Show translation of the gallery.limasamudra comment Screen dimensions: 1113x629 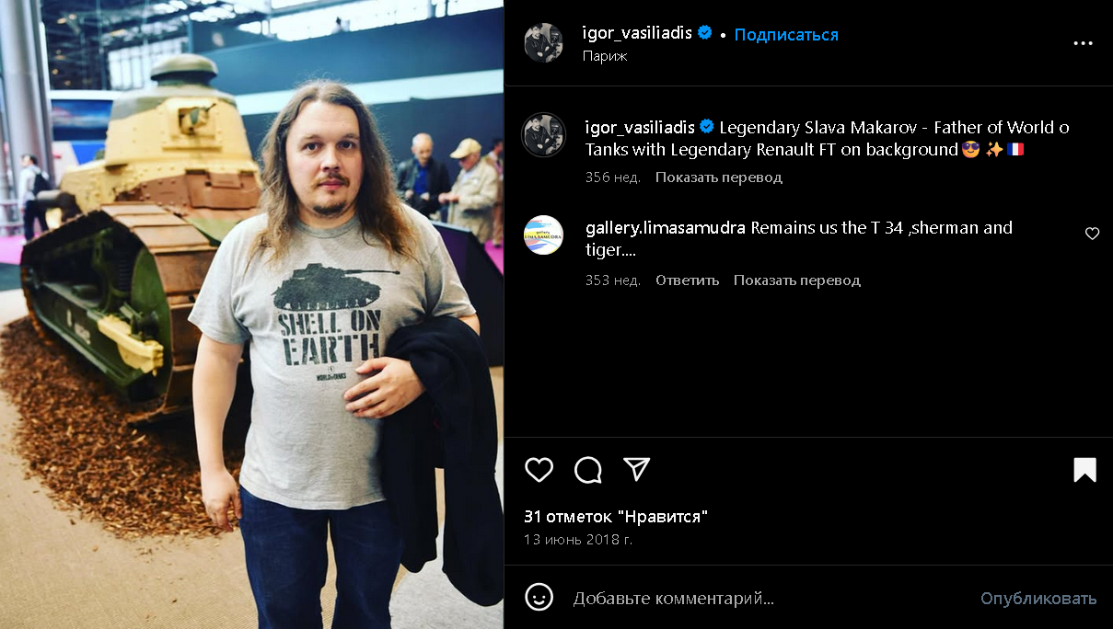coord(797,280)
